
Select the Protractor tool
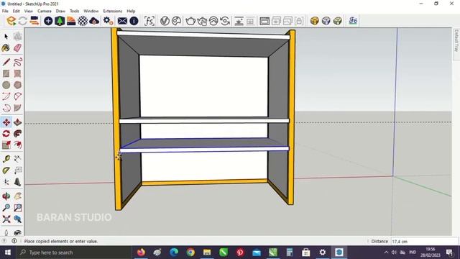coord(6,171)
